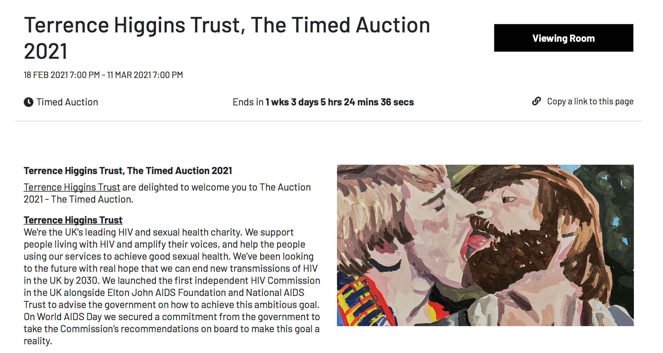The width and height of the screenshot is (663, 353).
Task: Click the chain link icon
Action: pyautogui.click(x=536, y=101)
